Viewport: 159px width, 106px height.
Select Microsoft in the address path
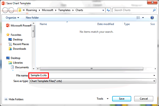pos(48,10)
